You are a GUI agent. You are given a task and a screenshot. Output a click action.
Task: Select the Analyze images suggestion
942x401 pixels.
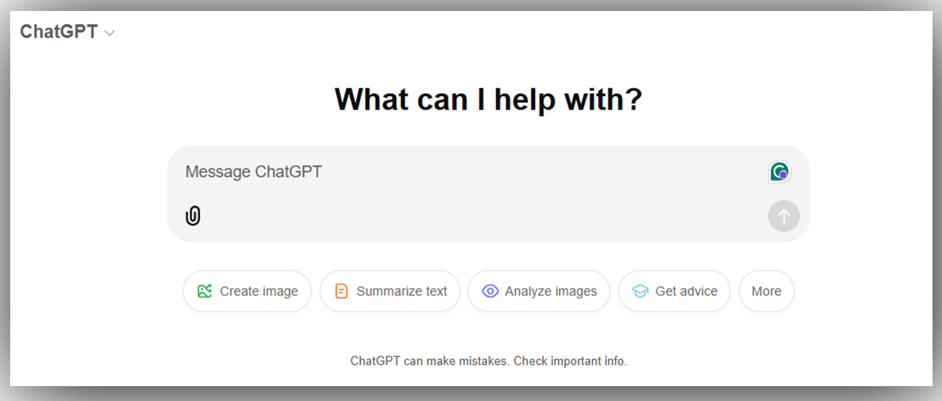(x=539, y=291)
